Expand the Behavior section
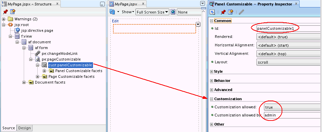Image resolution: width=322 pixels, height=132 pixels. click(x=211, y=81)
